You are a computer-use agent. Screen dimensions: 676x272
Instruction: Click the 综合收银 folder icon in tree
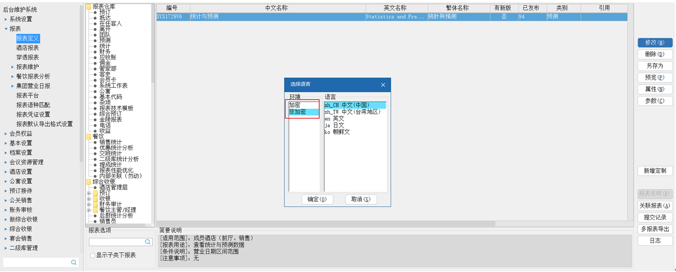click(x=89, y=182)
